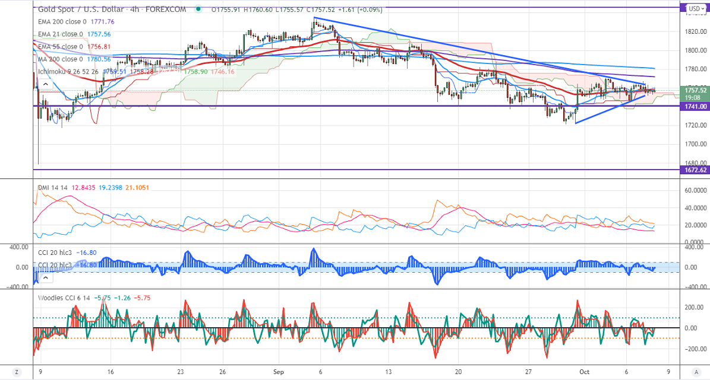Click the open price O1755.91
This screenshot has height=380, width=710.
pos(226,9)
